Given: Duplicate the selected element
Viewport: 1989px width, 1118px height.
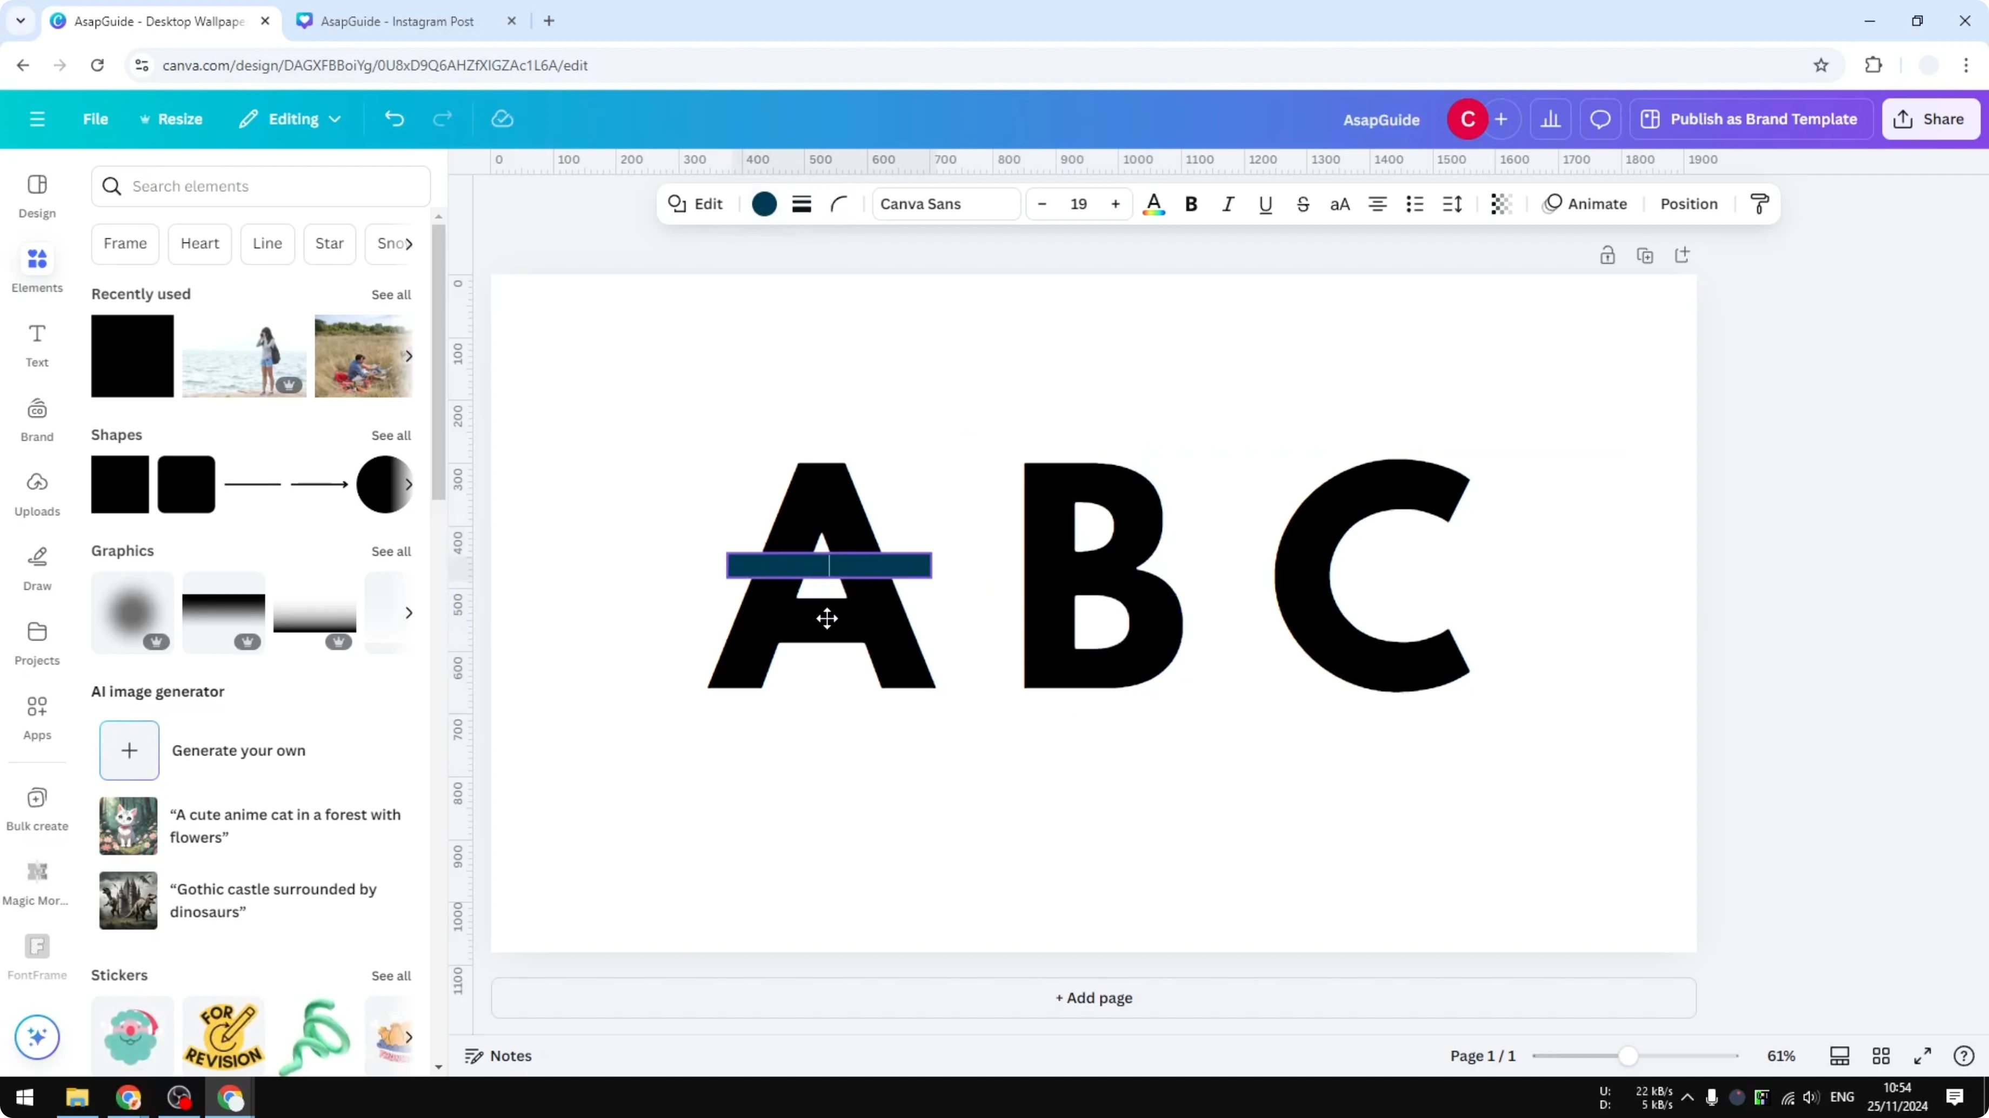Looking at the screenshot, I should 1645,254.
